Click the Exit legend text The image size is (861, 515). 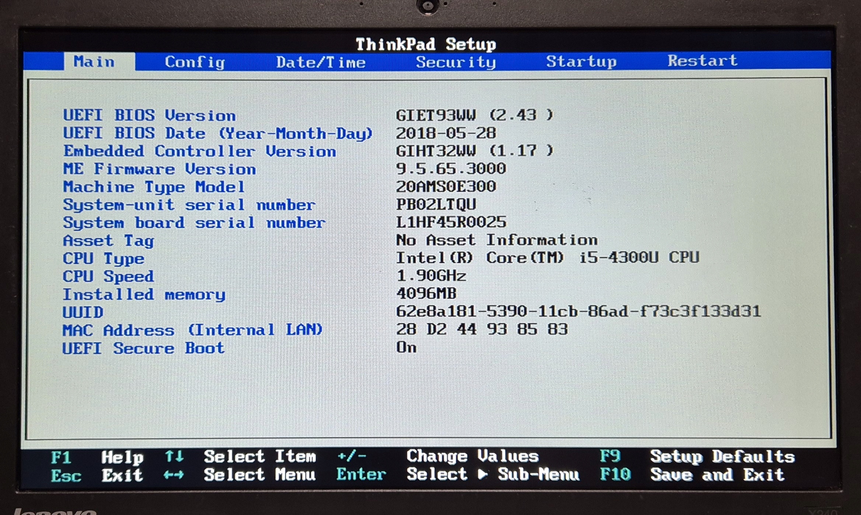(122, 475)
